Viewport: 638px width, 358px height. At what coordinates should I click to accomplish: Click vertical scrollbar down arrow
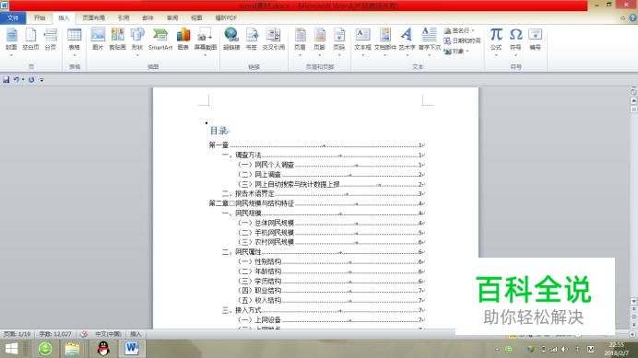(x=633, y=302)
